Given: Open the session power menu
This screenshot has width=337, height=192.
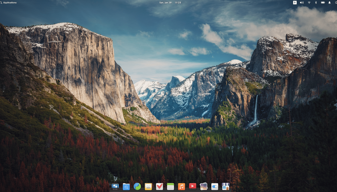Looking at the screenshot, I should (336, 2).
